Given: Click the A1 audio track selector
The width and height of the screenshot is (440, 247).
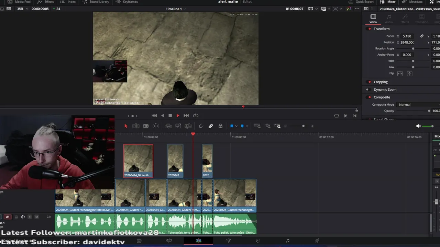Looking at the screenshot, I should (x=8, y=217).
